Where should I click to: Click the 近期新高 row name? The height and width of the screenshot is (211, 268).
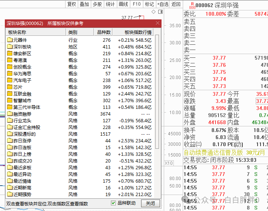[x=22, y=188]
